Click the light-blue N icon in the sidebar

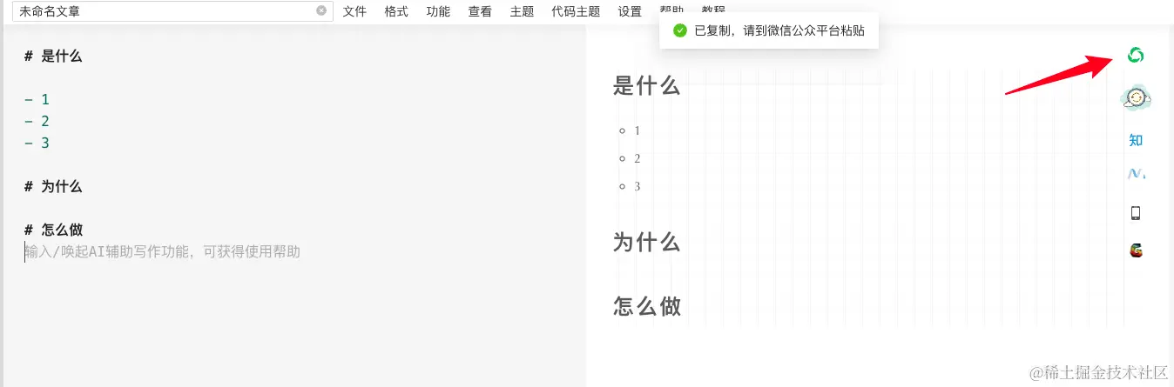1136,175
